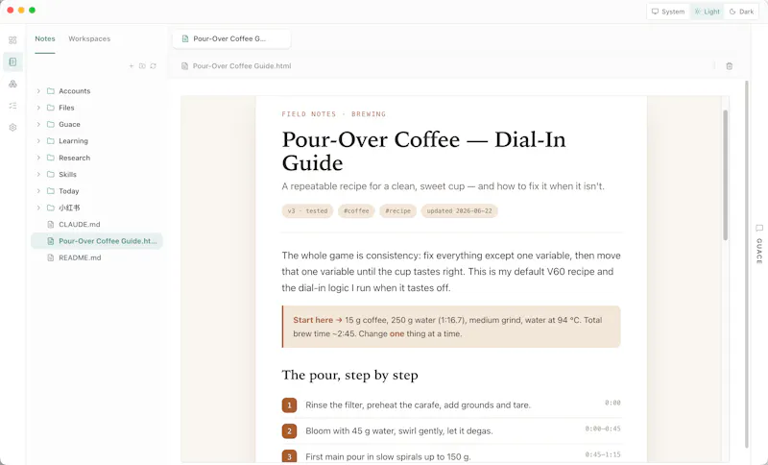Click the Pour-Over Coffee Guide.html breadcrumb
The width and height of the screenshot is (768, 465).
(x=242, y=66)
